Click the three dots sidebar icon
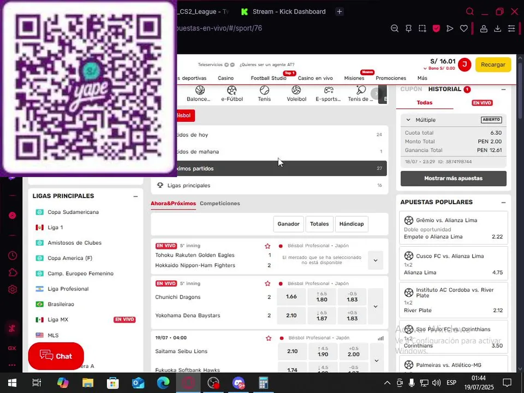The image size is (524, 393). click(x=12, y=365)
